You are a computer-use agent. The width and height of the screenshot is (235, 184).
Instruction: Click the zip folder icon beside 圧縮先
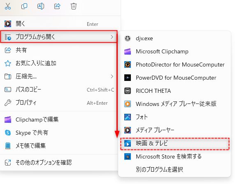(8, 76)
